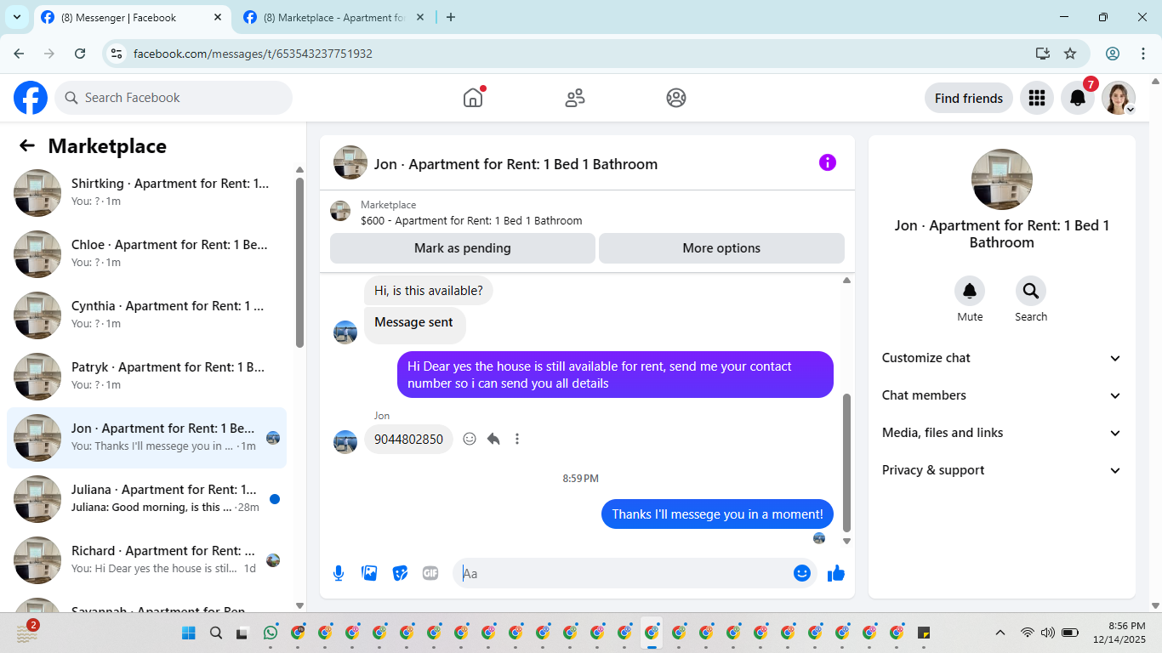This screenshot has height=653, width=1162.
Task: Type in the Aa message input field
Action: point(624,573)
